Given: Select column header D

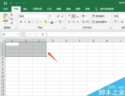Looking at the screenshot, I should pos(53,41).
